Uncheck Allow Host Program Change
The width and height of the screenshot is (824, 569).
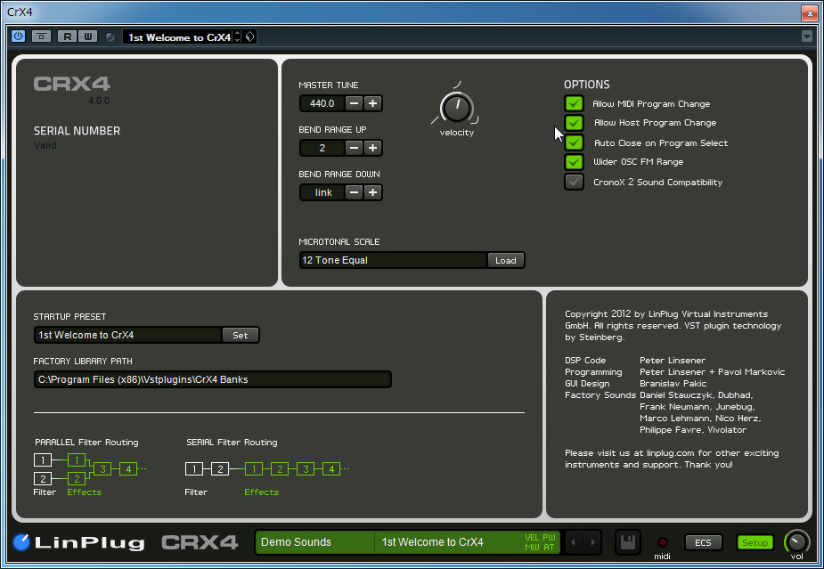click(574, 123)
